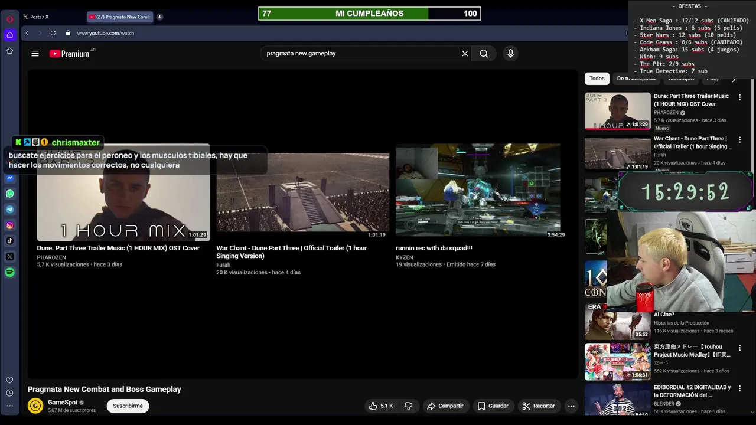Click Furah channel in sidebar War Chant entry

[660, 155]
